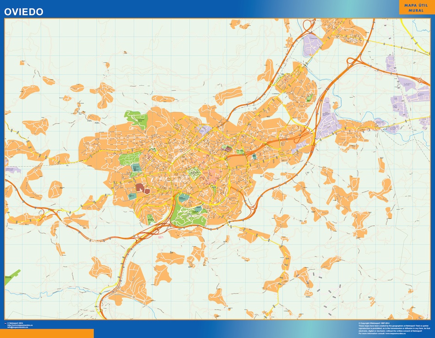Click the green diagonal strip at far left
The height and width of the screenshot is (338, 435).
[x=13, y=277]
